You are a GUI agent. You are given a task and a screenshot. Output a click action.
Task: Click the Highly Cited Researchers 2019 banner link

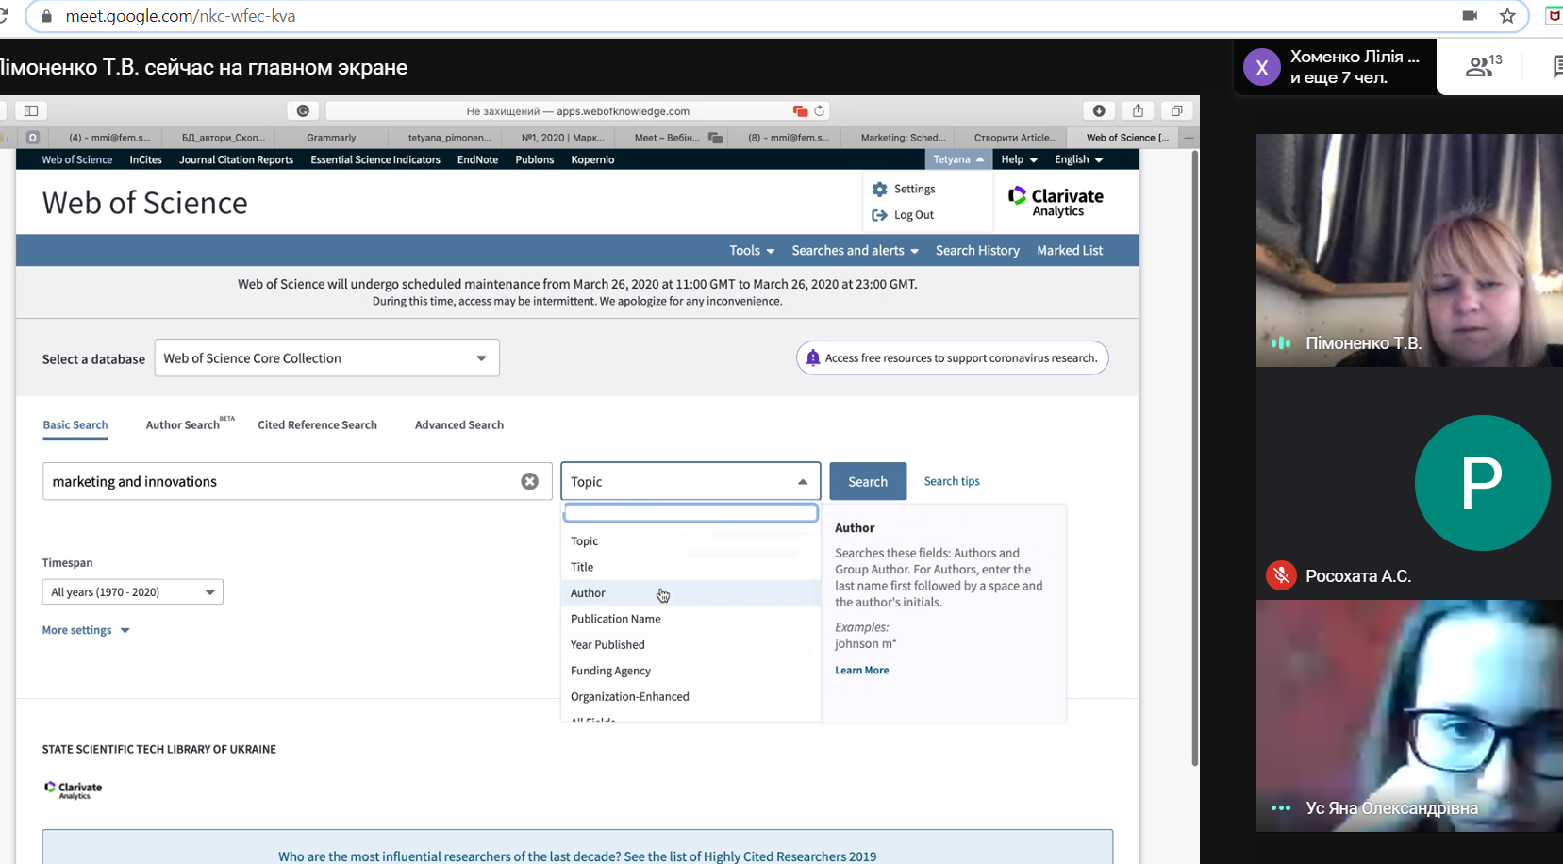coord(577,856)
